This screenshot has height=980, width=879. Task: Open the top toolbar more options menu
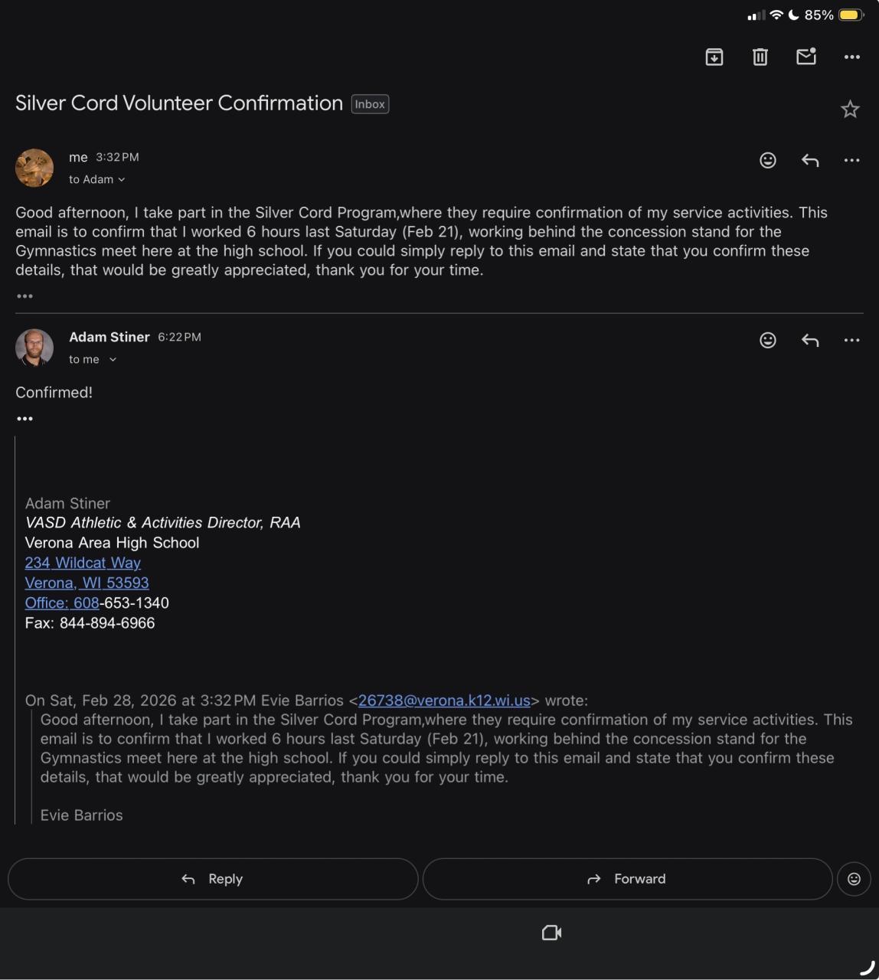click(x=851, y=57)
